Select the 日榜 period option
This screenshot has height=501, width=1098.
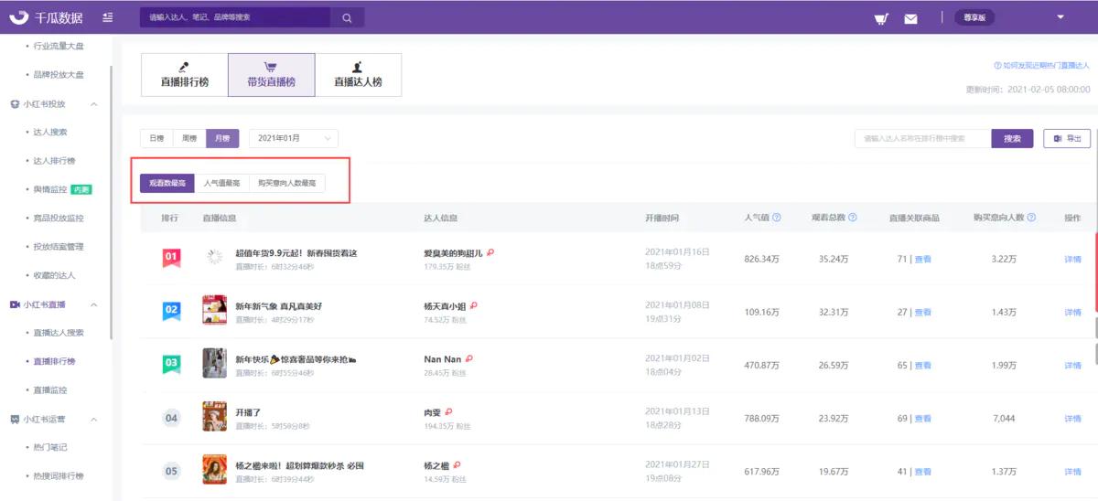coord(156,138)
